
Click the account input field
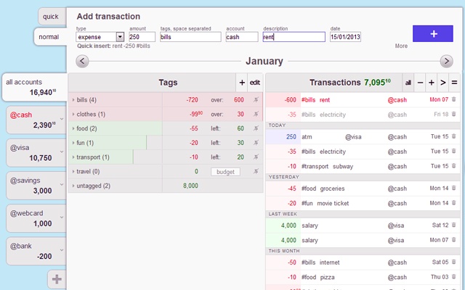[242, 37]
